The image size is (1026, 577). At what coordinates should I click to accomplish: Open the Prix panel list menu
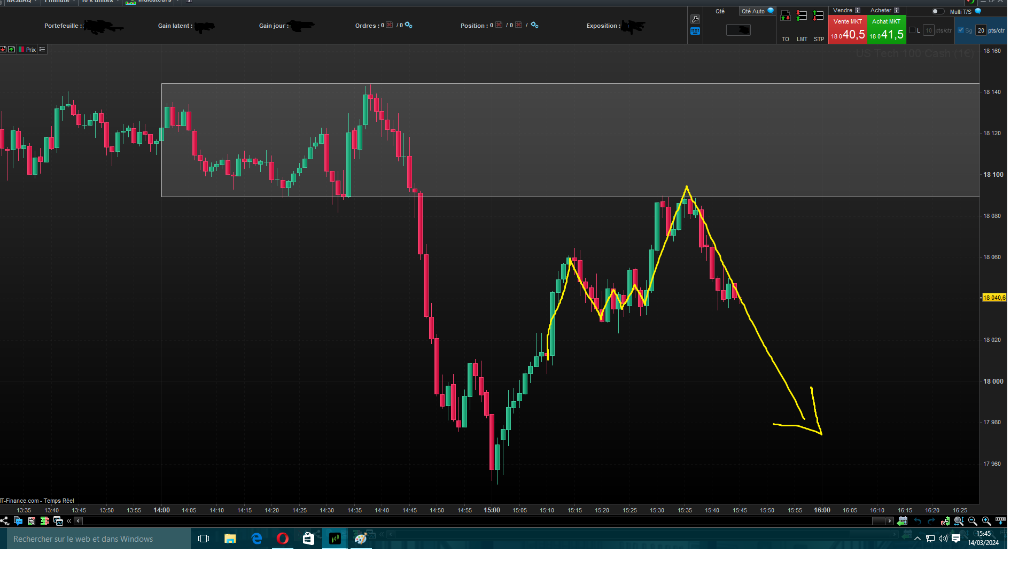42,49
